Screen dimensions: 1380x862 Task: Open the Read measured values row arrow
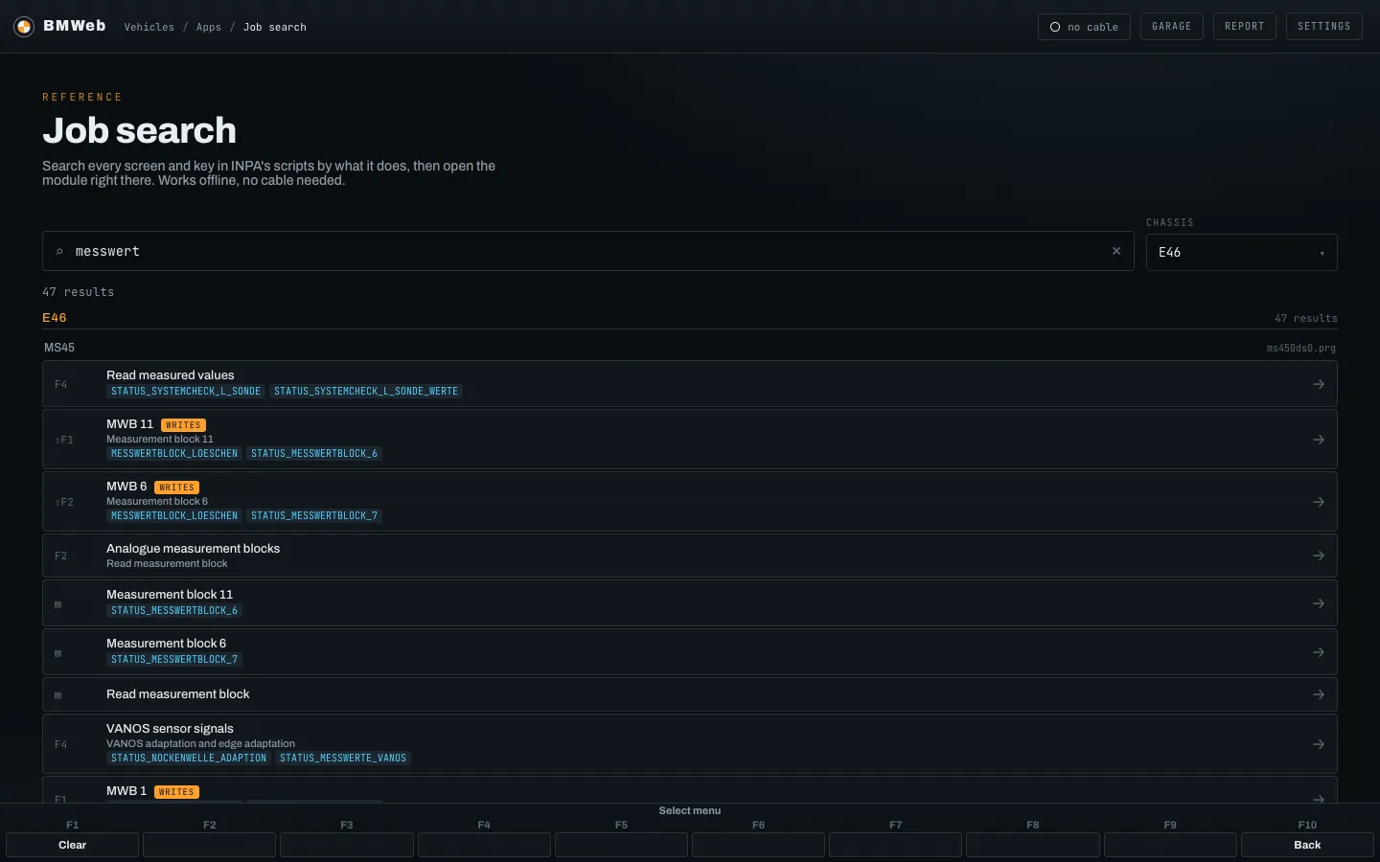(x=1319, y=384)
